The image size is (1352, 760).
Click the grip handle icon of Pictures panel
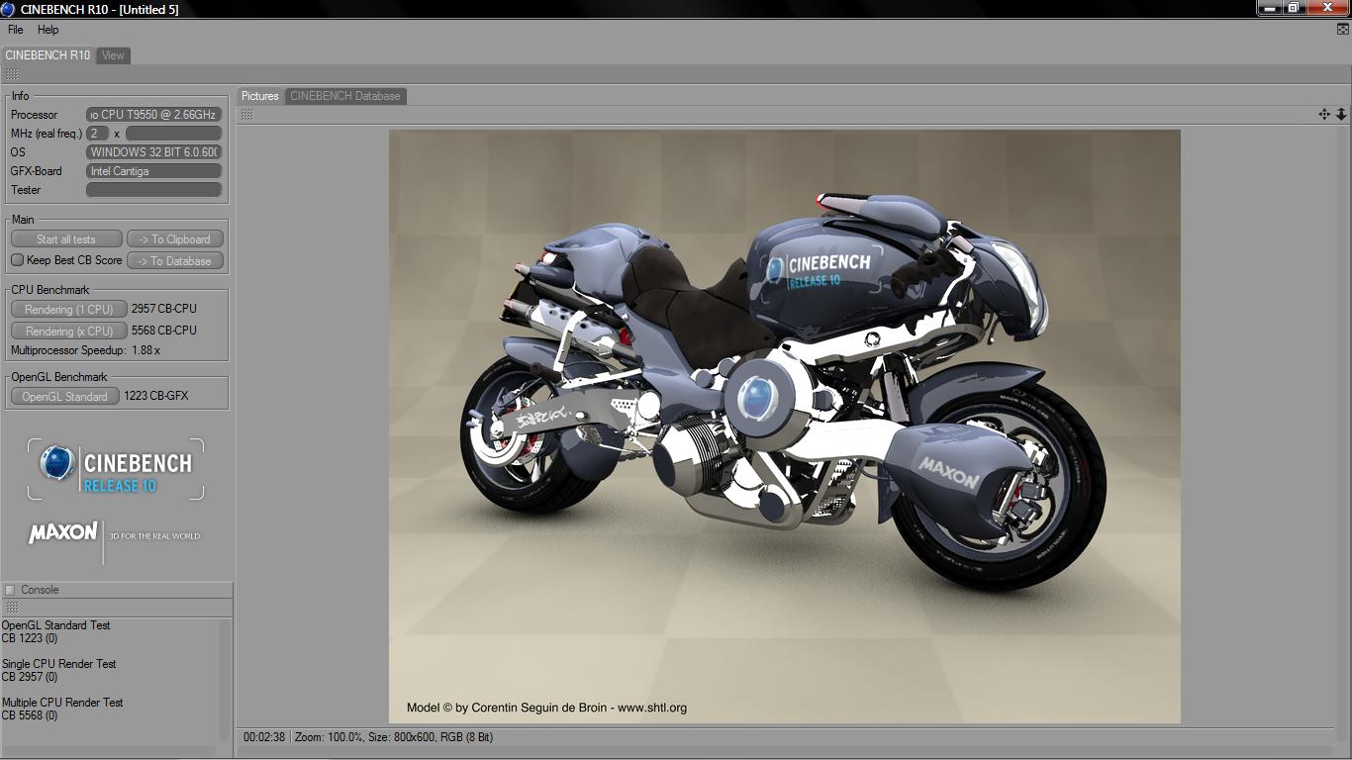[x=246, y=115]
